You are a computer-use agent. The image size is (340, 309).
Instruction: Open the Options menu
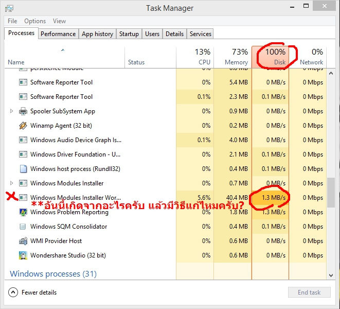35,21
